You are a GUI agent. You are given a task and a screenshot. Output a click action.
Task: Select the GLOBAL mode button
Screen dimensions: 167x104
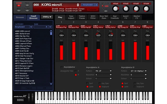[x=27, y=11]
